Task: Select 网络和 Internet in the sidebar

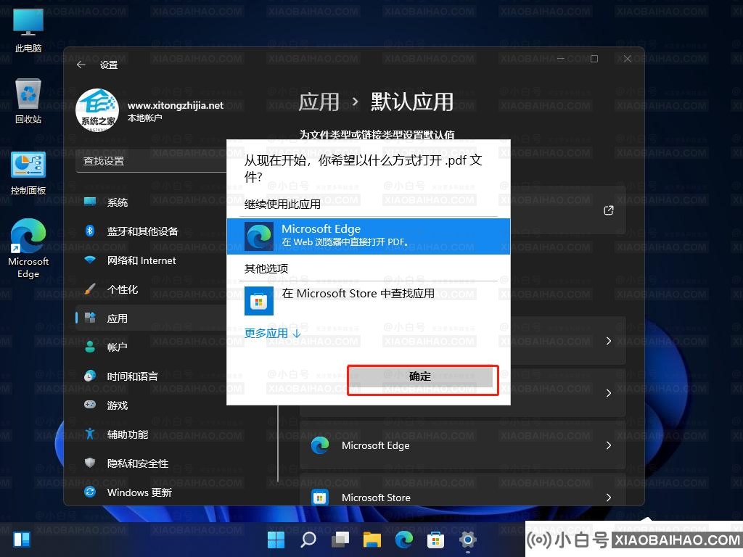Action: coord(152,260)
